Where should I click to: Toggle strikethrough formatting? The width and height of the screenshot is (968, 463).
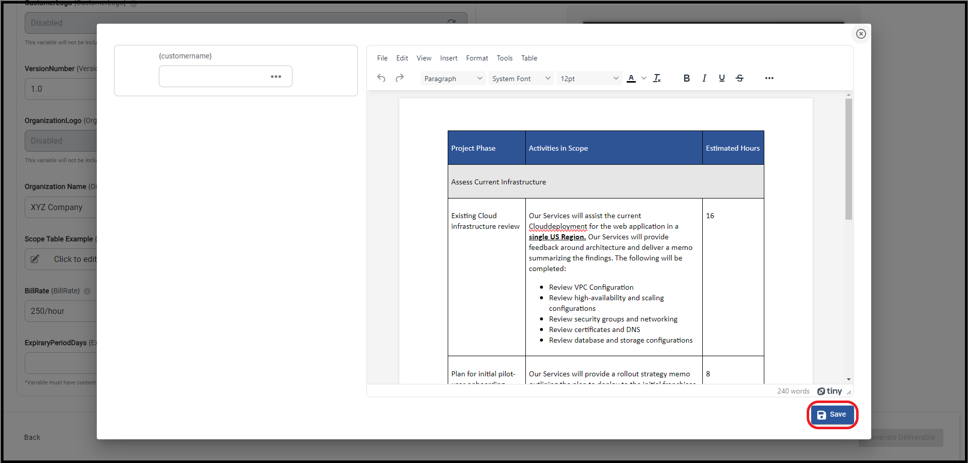click(x=740, y=78)
